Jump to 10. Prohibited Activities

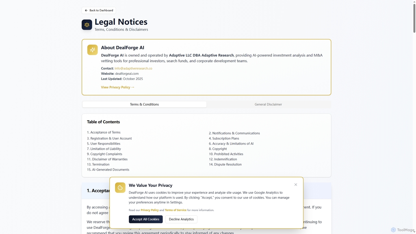(x=226, y=154)
